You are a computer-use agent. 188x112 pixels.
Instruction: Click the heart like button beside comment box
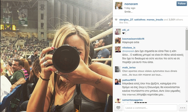tap(118, 108)
